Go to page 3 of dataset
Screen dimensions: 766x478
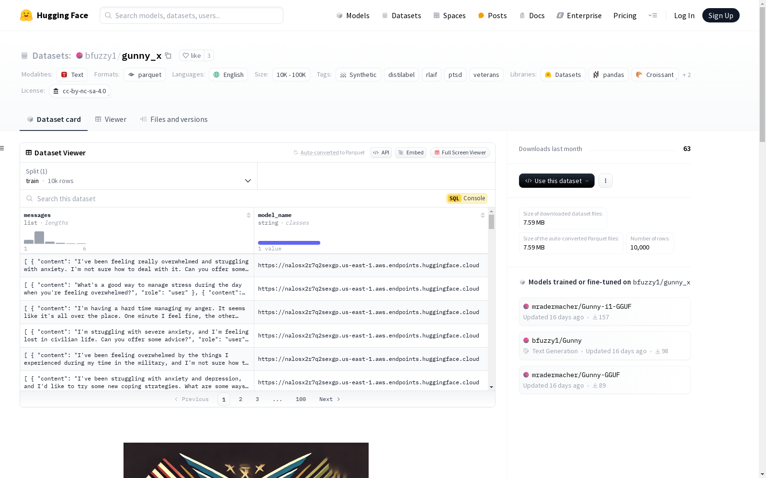pyautogui.click(x=257, y=399)
